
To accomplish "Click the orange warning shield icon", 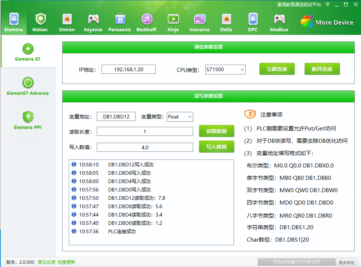I will 250,114.
